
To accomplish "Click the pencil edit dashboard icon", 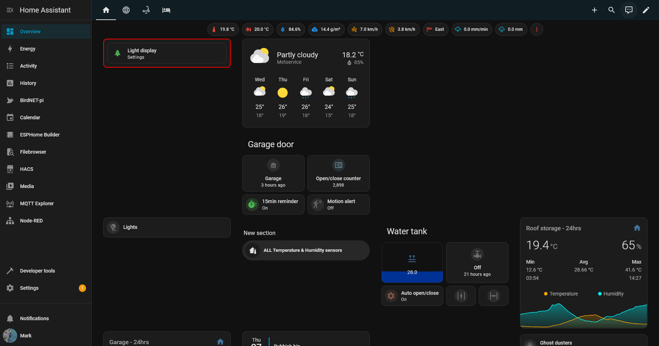I will 646,10.
